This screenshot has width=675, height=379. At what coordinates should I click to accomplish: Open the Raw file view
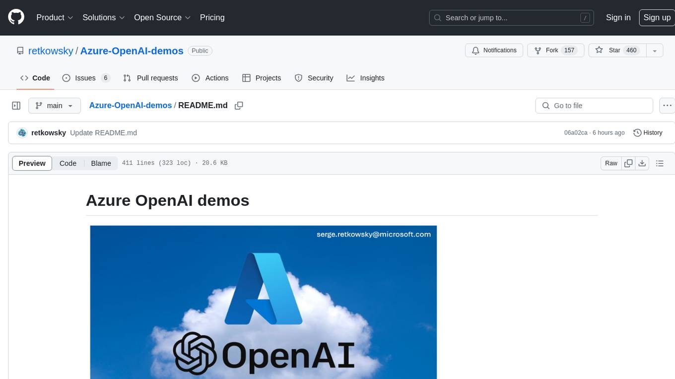point(611,163)
